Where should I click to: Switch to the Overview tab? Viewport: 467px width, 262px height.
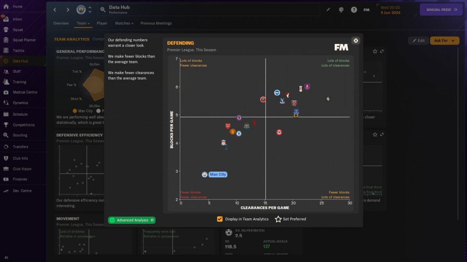click(x=61, y=23)
